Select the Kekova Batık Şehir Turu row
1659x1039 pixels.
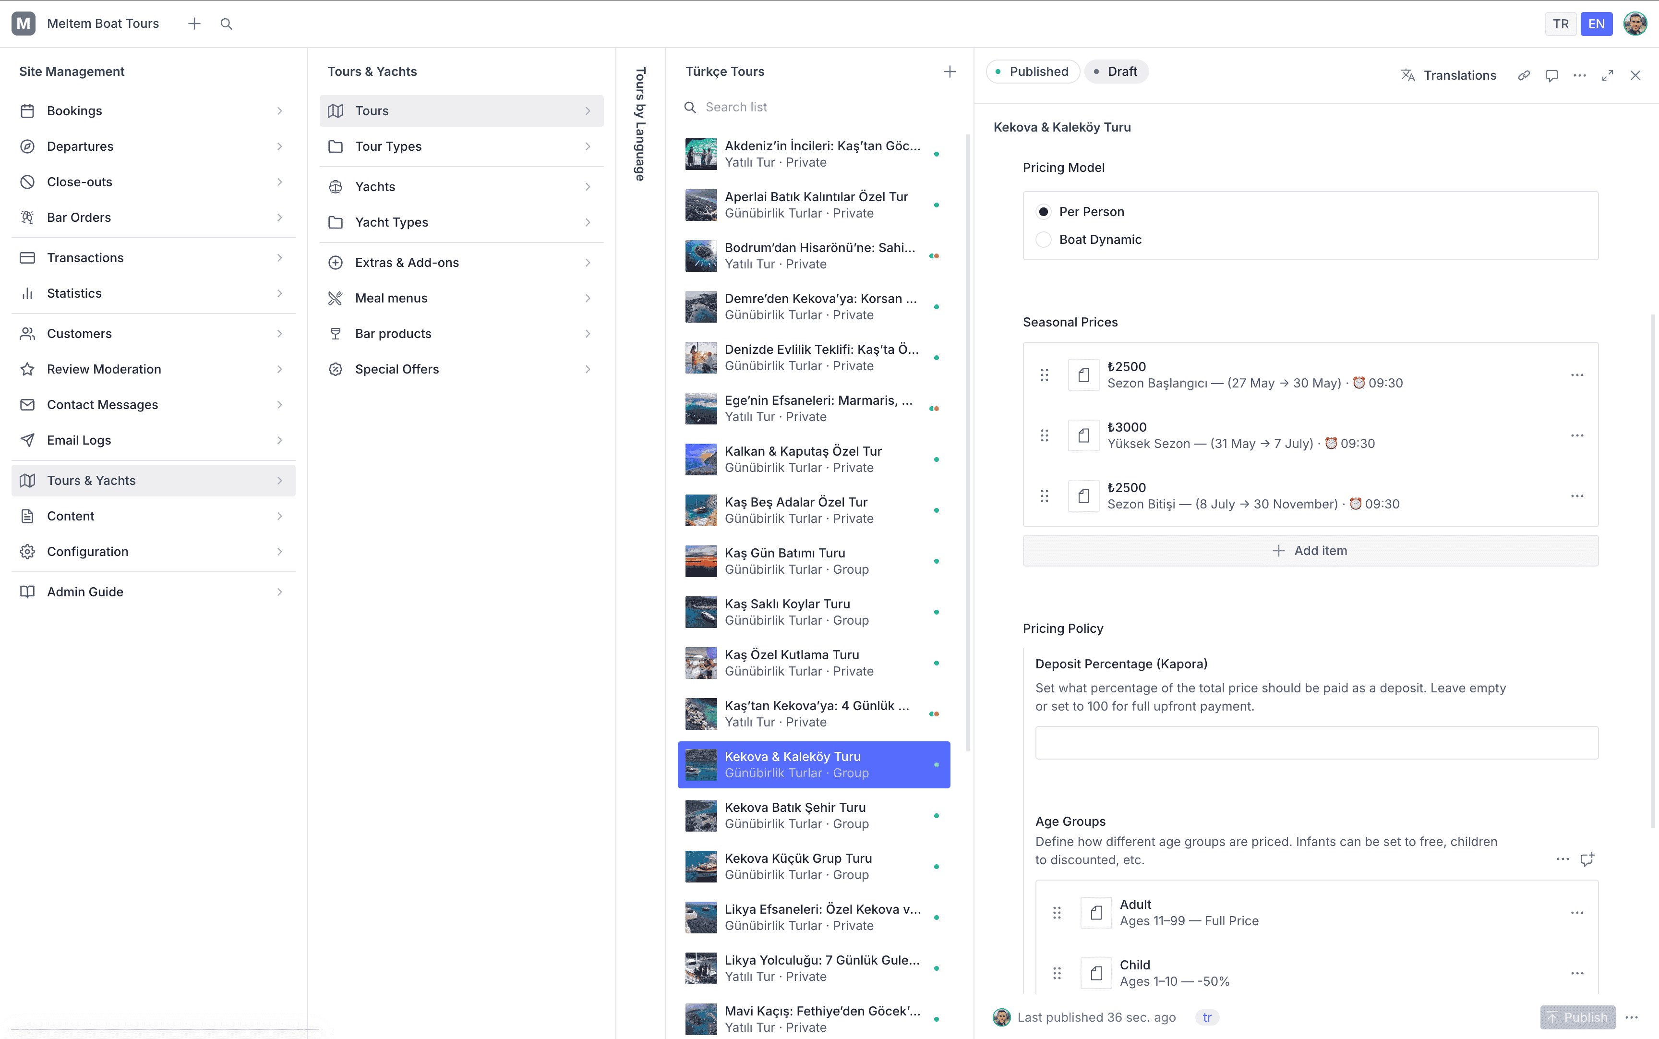813,816
